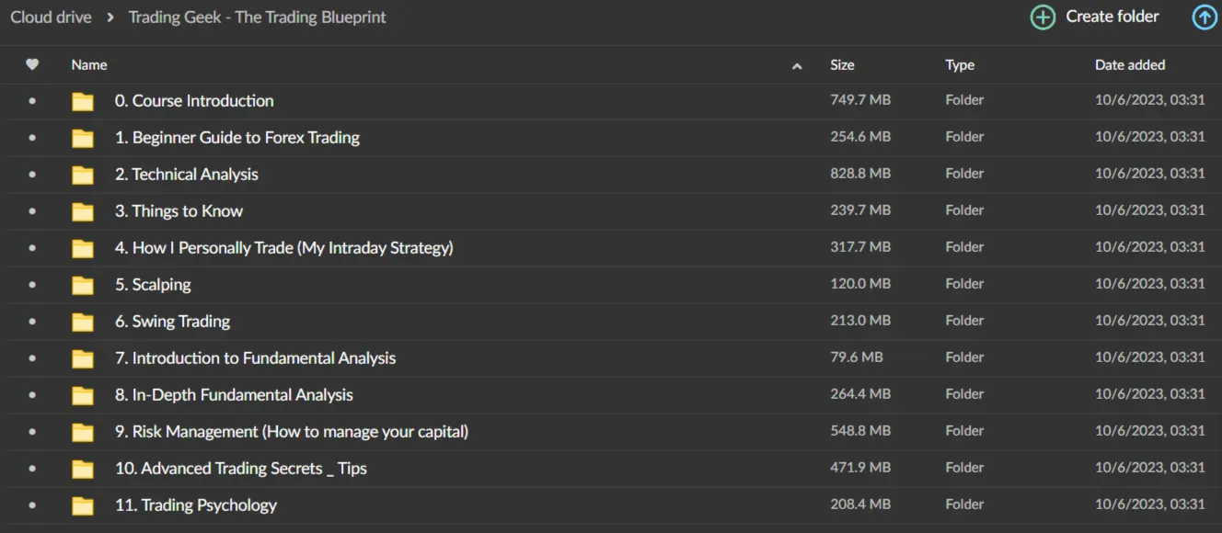The width and height of the screenshot is (1222, 533).
Task: Sort files by Date added header
Action: (x=1130, y=65)
